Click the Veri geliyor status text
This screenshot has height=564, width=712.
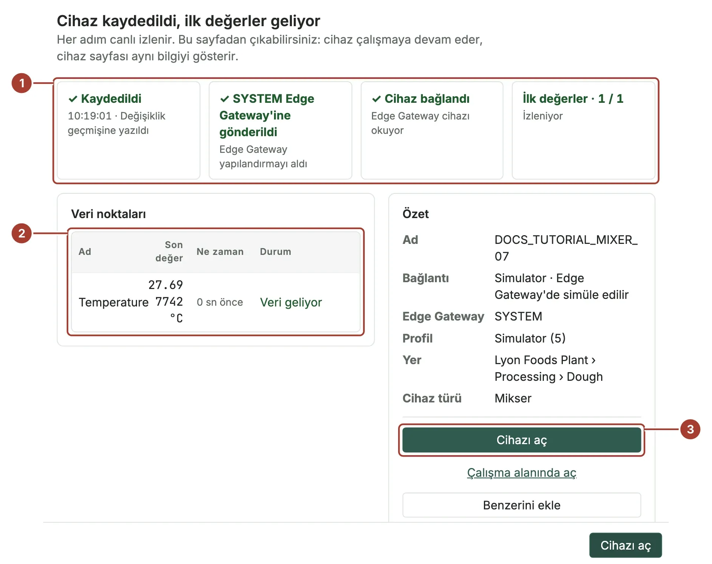291,302
